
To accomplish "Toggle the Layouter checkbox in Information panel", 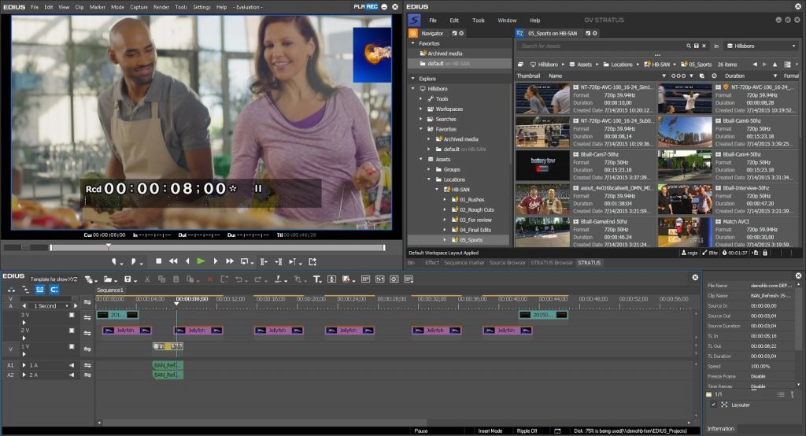I will click(713, 405).
